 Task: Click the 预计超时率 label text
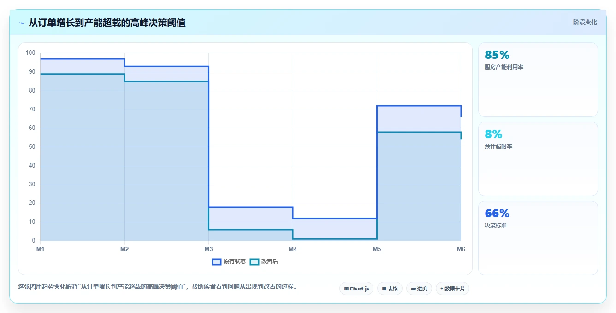(498, 146)
